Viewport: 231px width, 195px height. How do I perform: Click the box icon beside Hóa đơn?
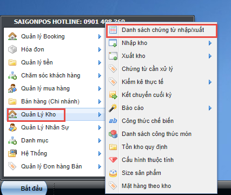(12, 49)
